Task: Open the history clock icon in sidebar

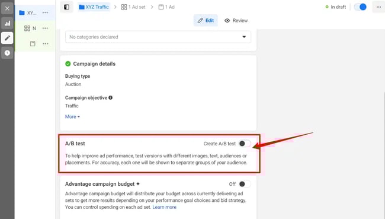Action: pyautogui.click(x=7, y=53)
